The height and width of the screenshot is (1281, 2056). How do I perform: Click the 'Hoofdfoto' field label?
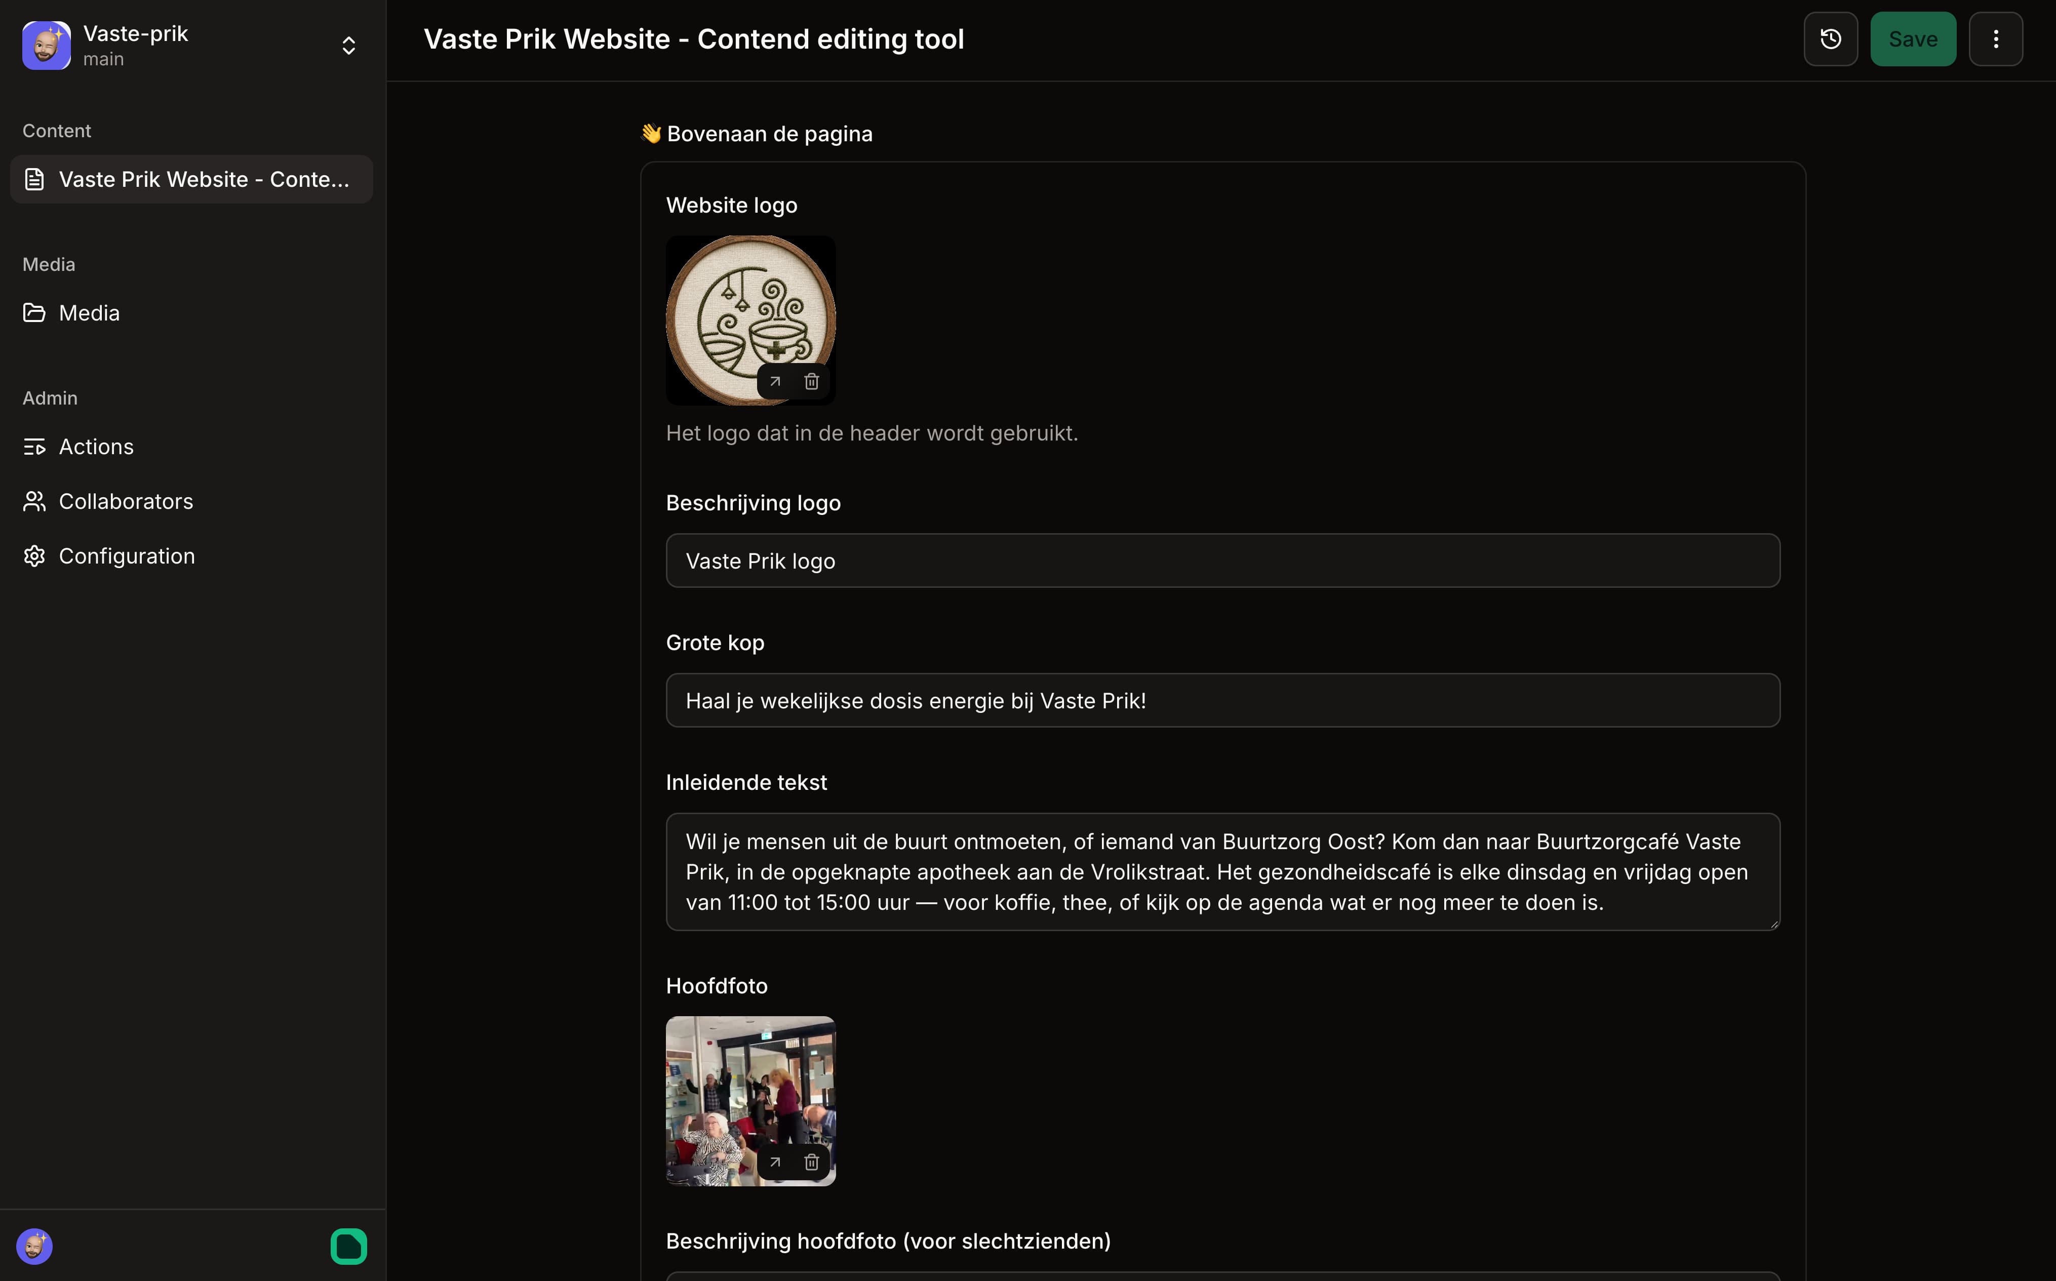point(717,986)
